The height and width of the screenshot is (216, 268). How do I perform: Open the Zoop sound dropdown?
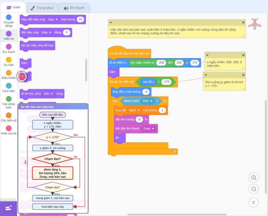tap(148, 129)
